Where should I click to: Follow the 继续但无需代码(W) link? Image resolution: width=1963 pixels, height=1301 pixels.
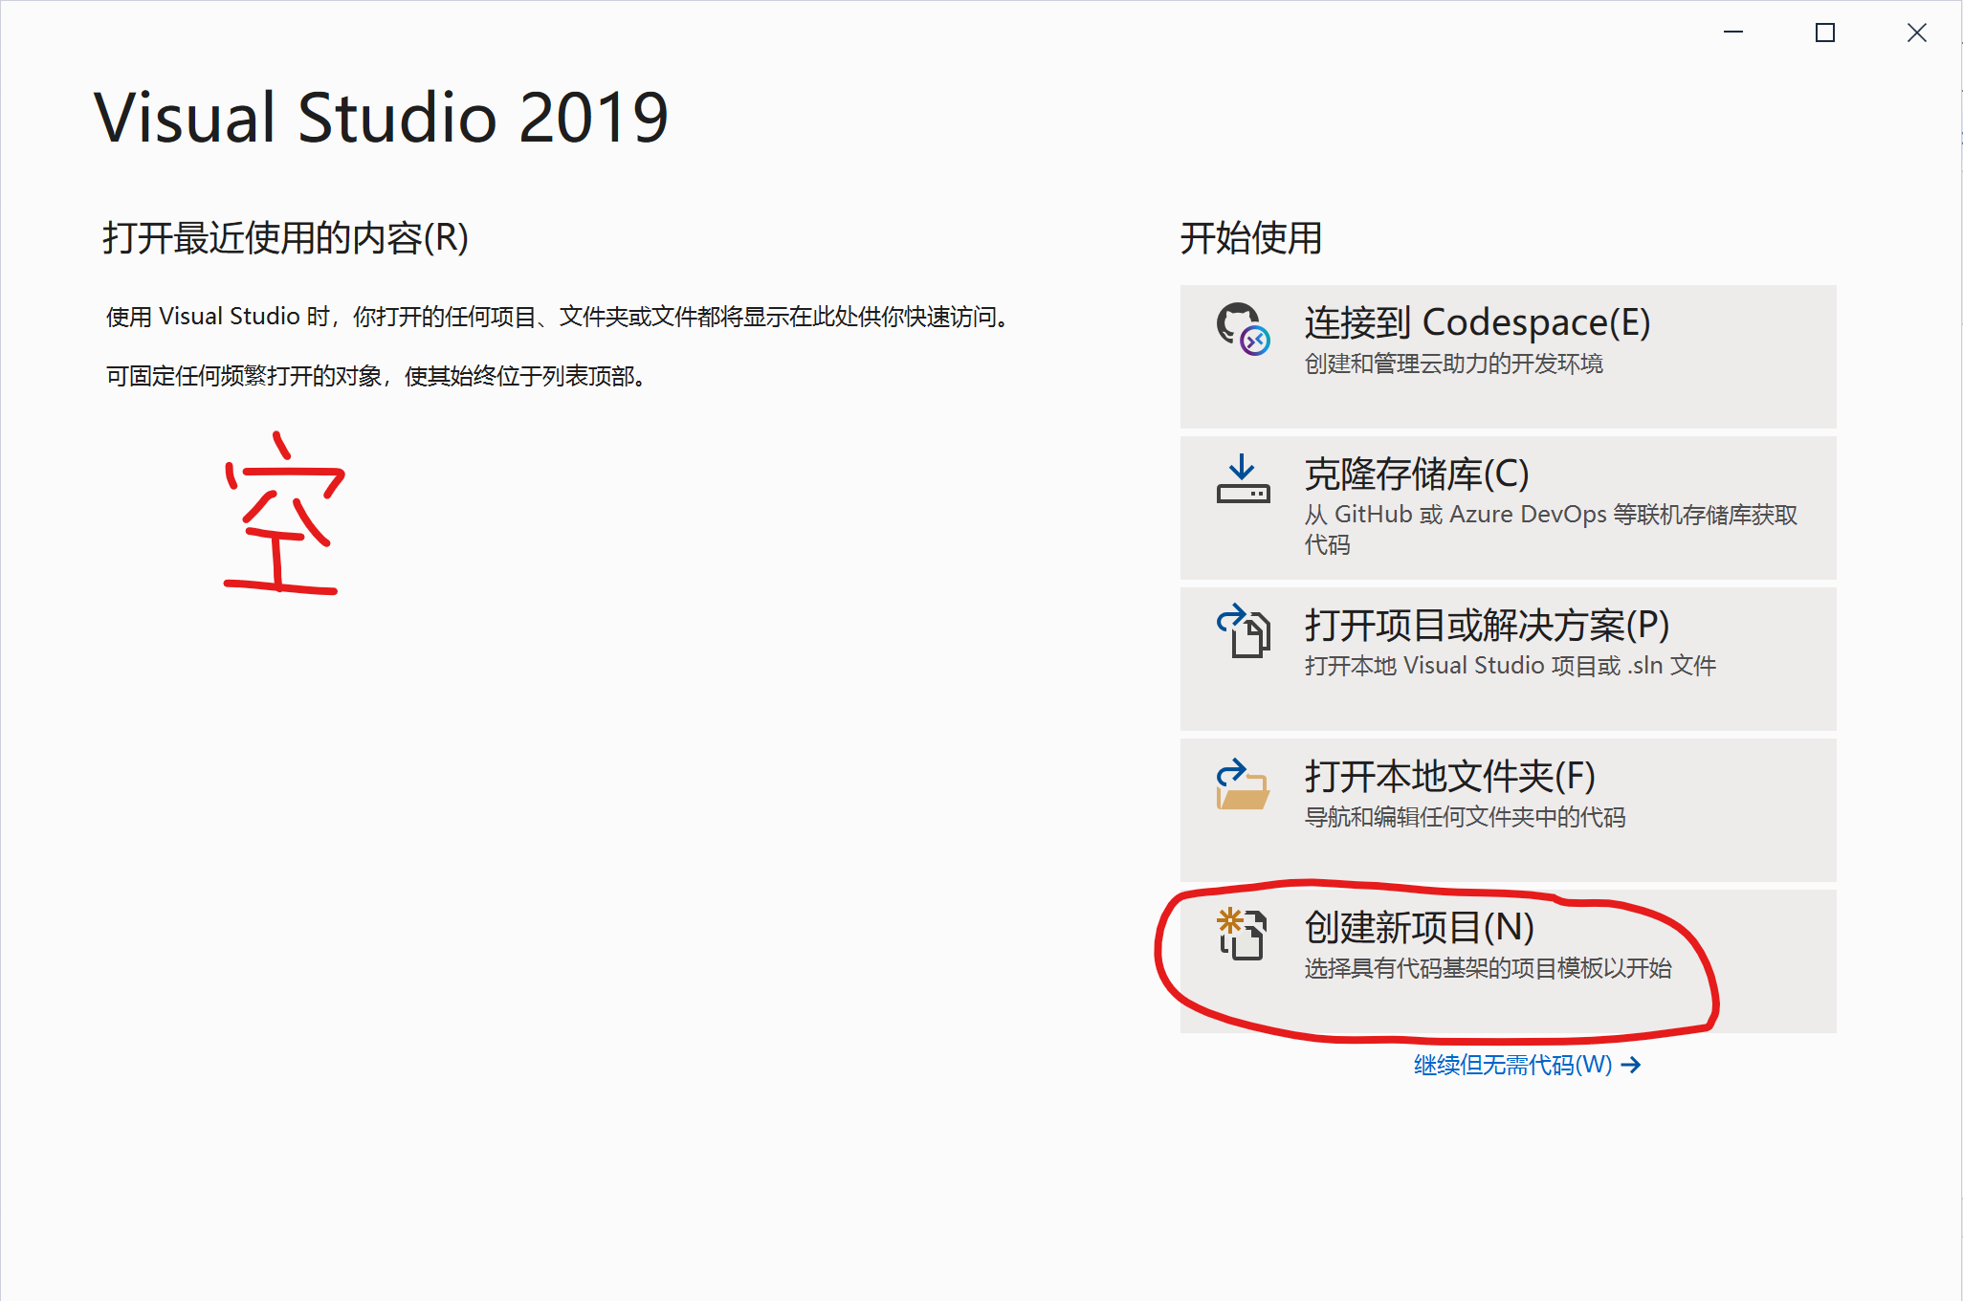tap(1512, 1065)
